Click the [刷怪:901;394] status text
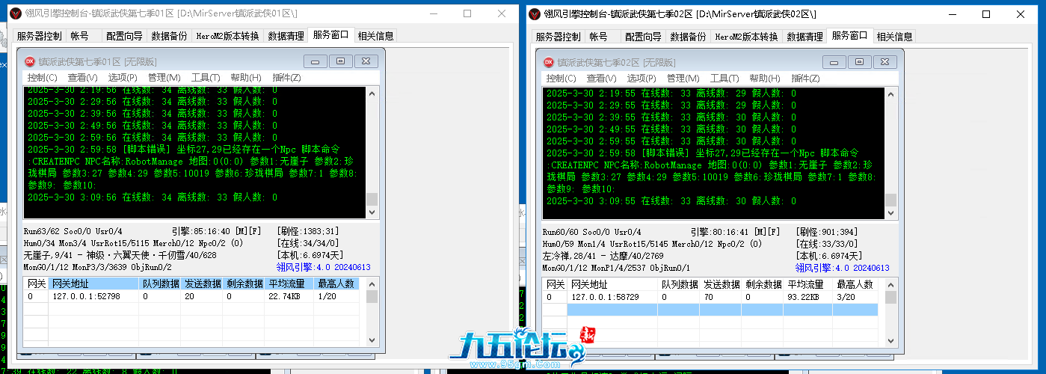Image resolution: width=1046 pixels, height=374 pixels. (828, 232)
